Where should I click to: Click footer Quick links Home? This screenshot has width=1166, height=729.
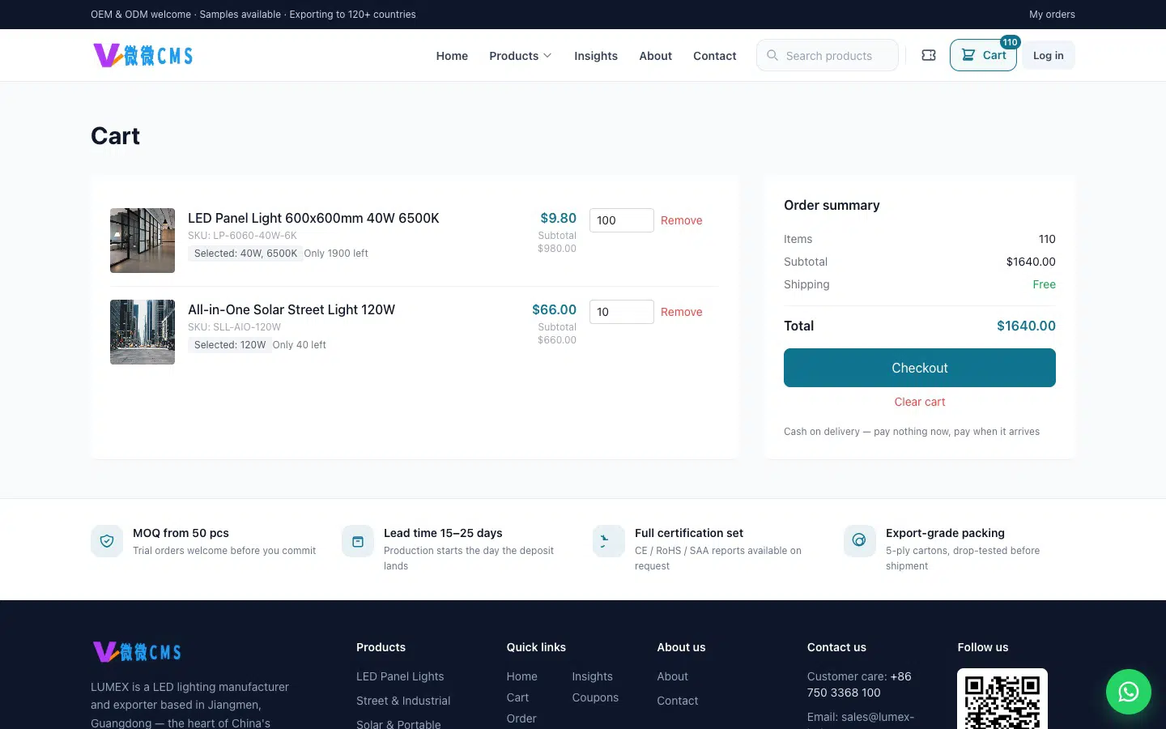coord(522,676)
